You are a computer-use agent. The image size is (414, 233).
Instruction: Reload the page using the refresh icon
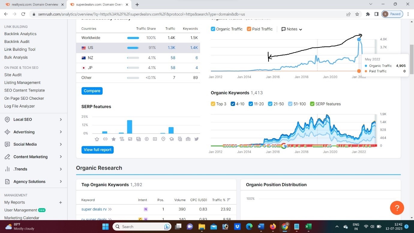pyautogui.click(x=23, y=14)
